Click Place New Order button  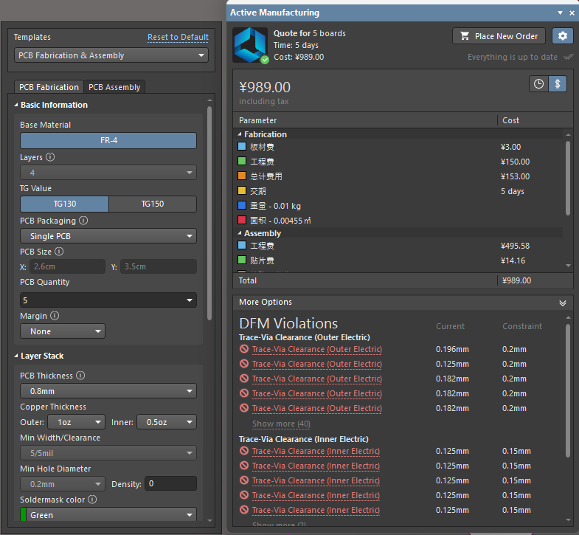(x=499, y=36)
